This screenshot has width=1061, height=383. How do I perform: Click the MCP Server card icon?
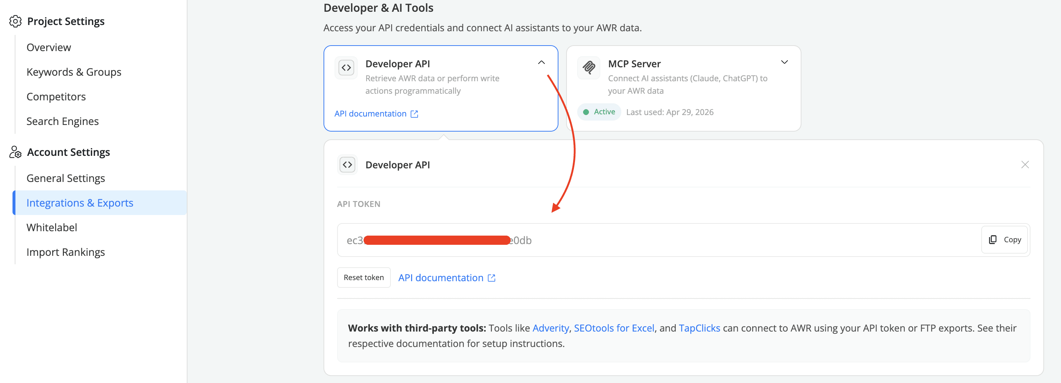click(589, 68)
